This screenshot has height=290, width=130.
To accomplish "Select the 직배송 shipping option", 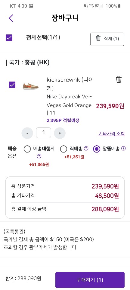I will click(x=63, y=149).
